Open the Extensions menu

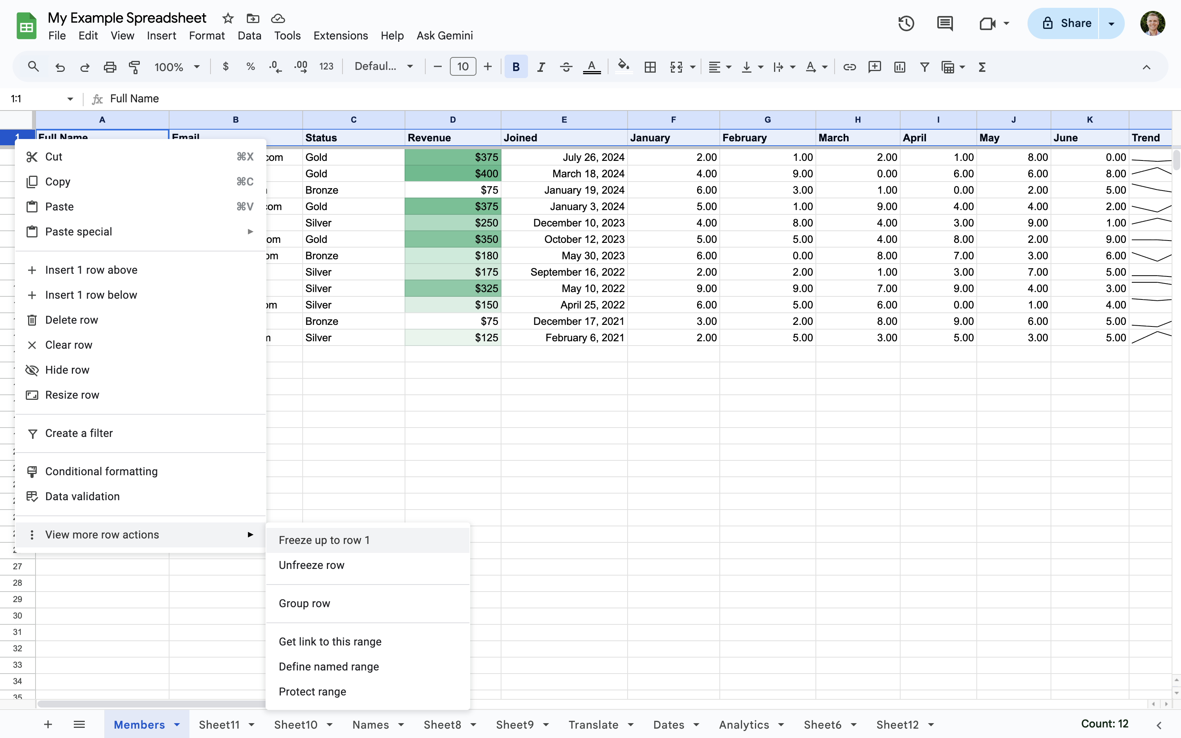tap(341, 36)
